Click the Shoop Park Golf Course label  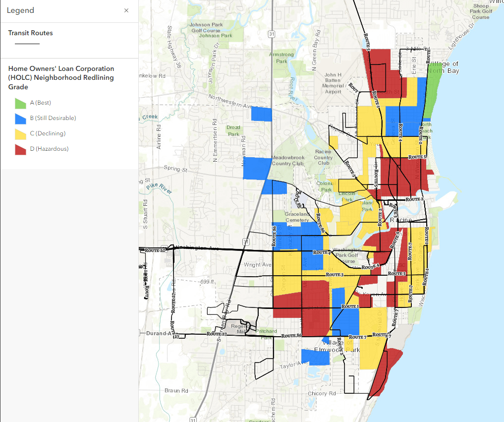[x=479, y=11]
